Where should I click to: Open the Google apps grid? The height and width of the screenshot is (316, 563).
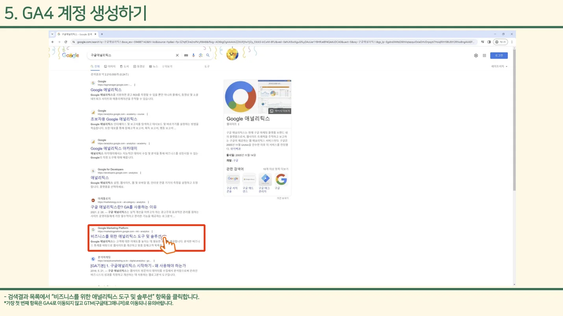(x=484, y=55)
